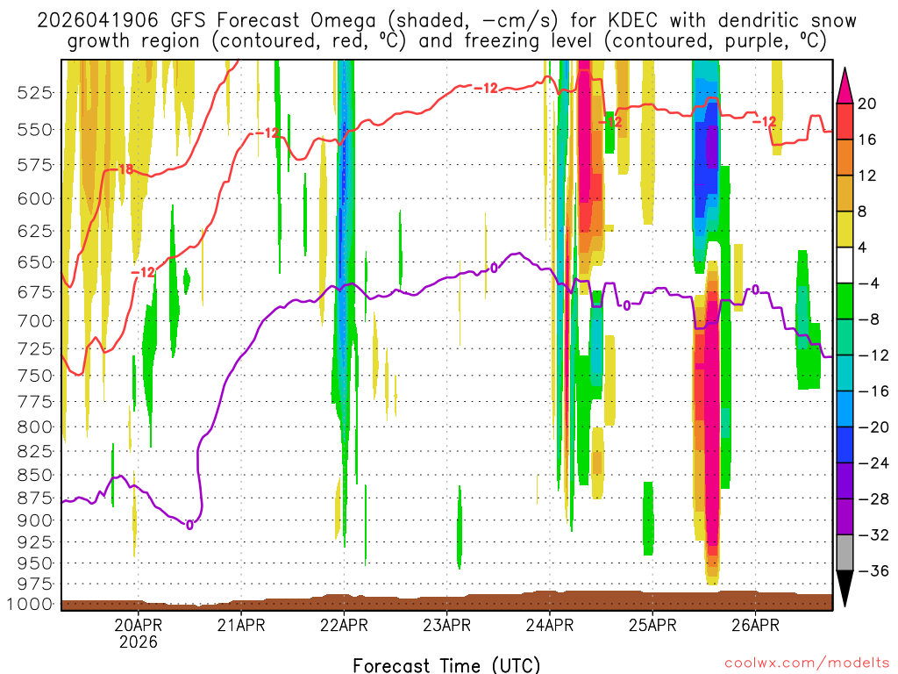Click the yellow 4–8 legend swatch
The width and height of the screenshot is (898, 674).
click(x=845, y=229)
